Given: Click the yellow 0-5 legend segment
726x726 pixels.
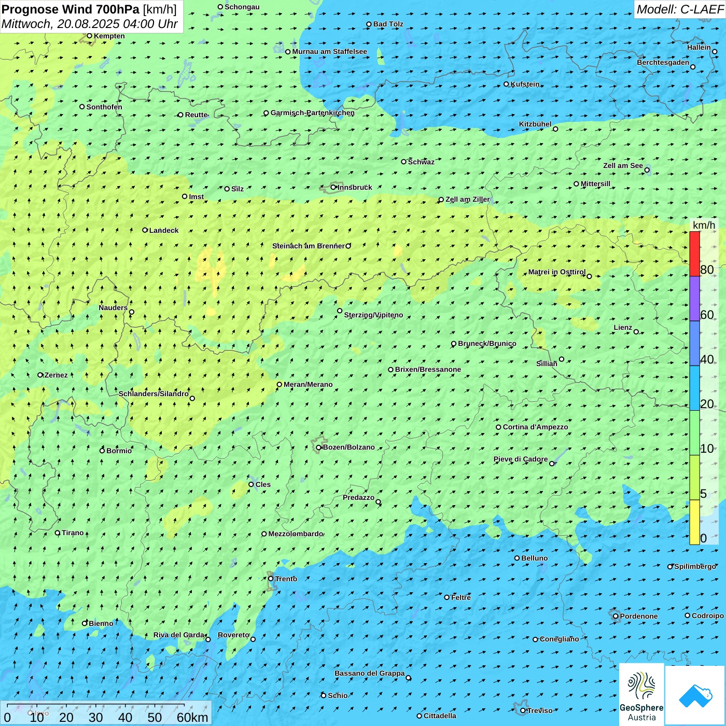Looking at the screenshot, I should [x=694, y=522].
